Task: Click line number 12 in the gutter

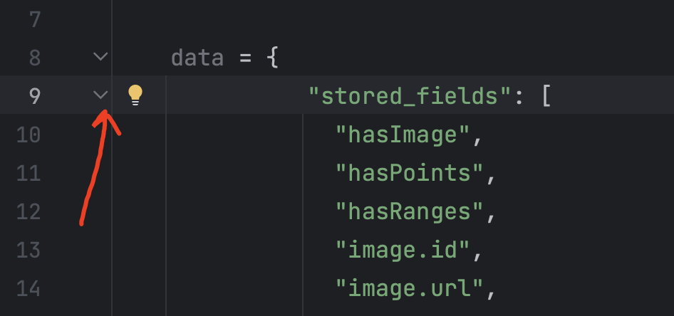Action: (x=28, y=211)
